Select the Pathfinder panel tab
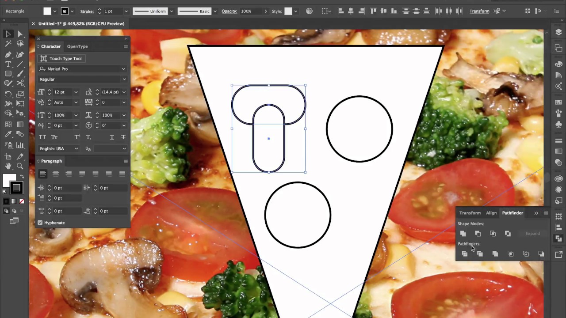 (512, 213)
